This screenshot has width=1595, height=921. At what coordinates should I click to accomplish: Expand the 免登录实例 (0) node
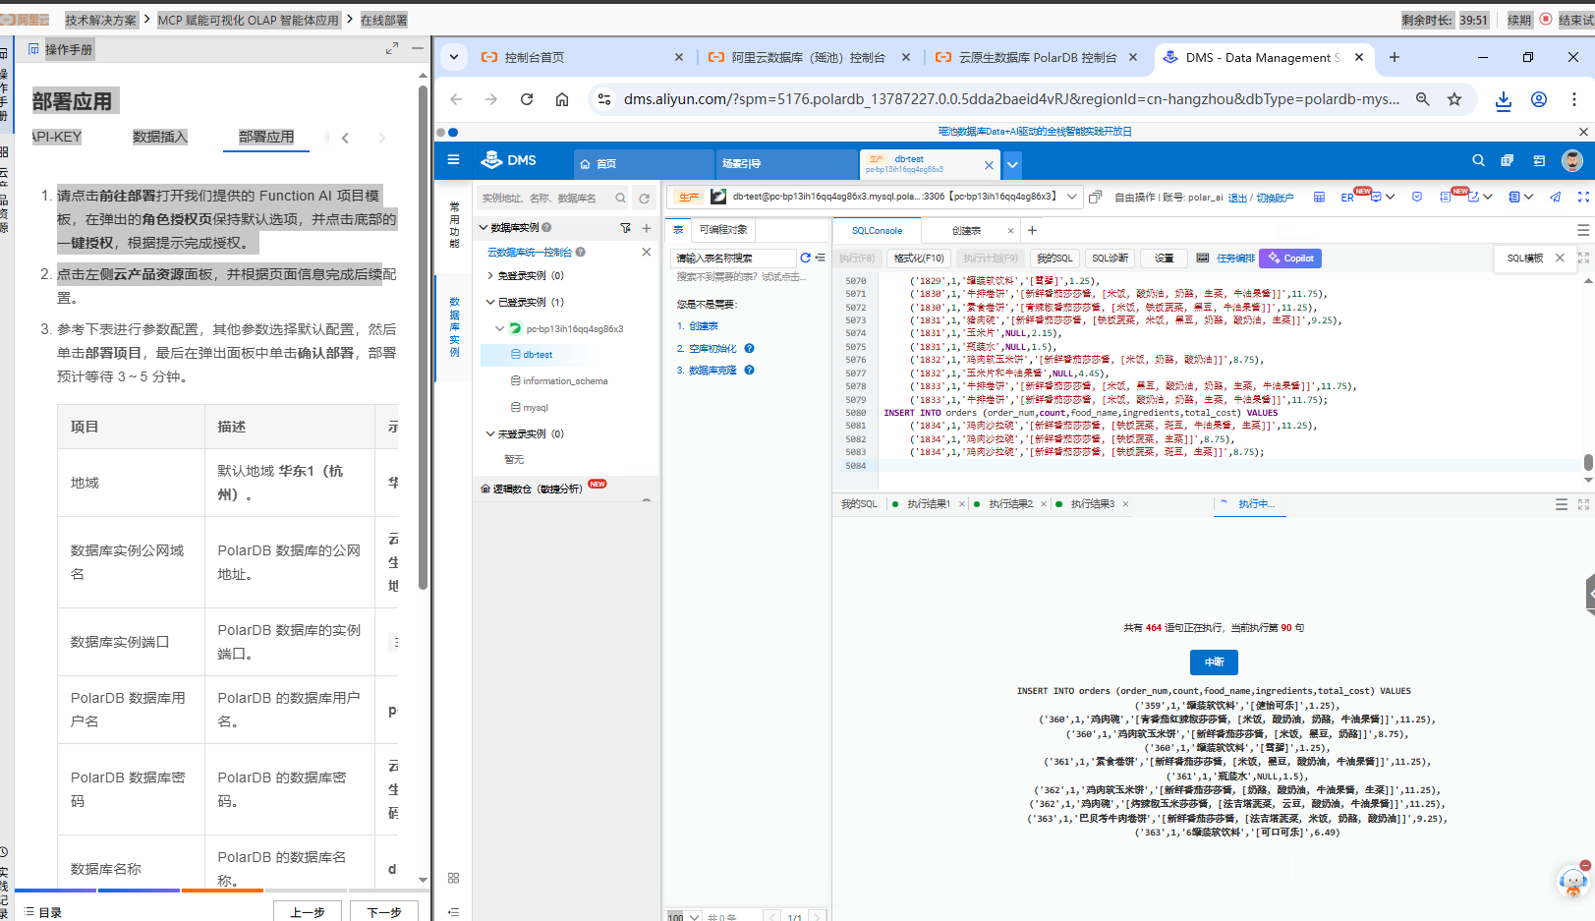tap(490, 276)
